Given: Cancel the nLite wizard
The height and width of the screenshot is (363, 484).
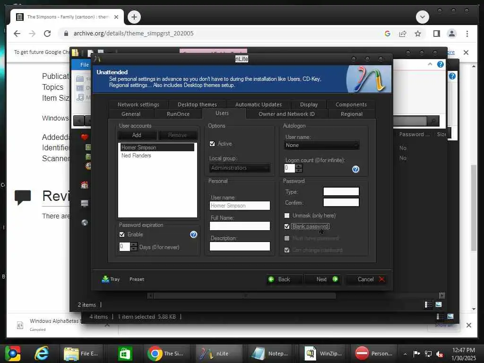Looking at the screenshot, I should [366, 279].
